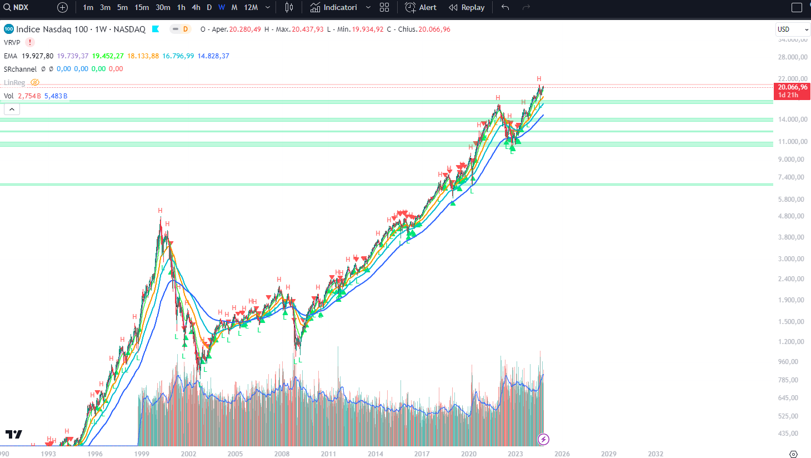
Task: Open the symbol search magnifier icon
Action: point(6,8)
